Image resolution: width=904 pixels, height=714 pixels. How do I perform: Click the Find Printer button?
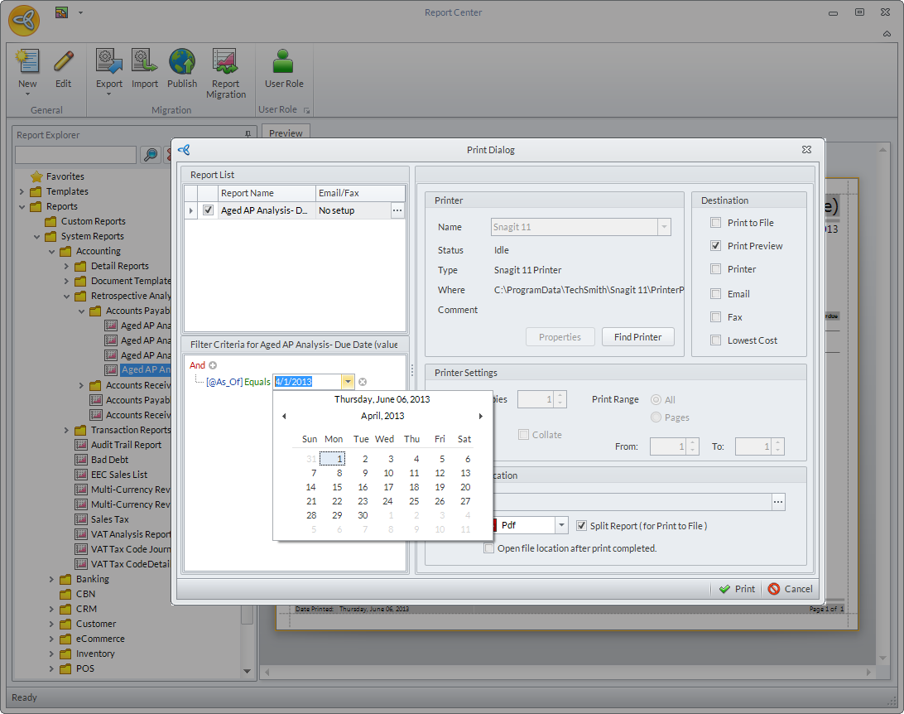[x=637, y=337]
